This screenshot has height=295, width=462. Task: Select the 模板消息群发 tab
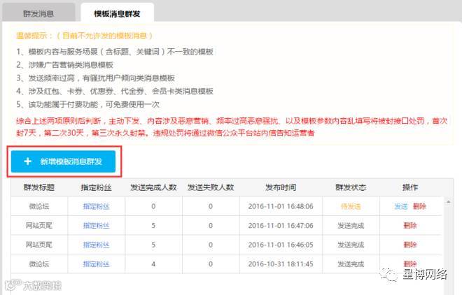(118, 13)
